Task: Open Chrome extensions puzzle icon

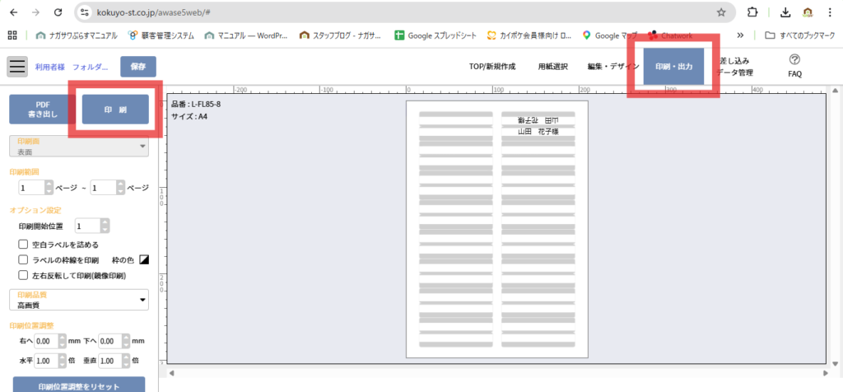Action: click(752, 12)
